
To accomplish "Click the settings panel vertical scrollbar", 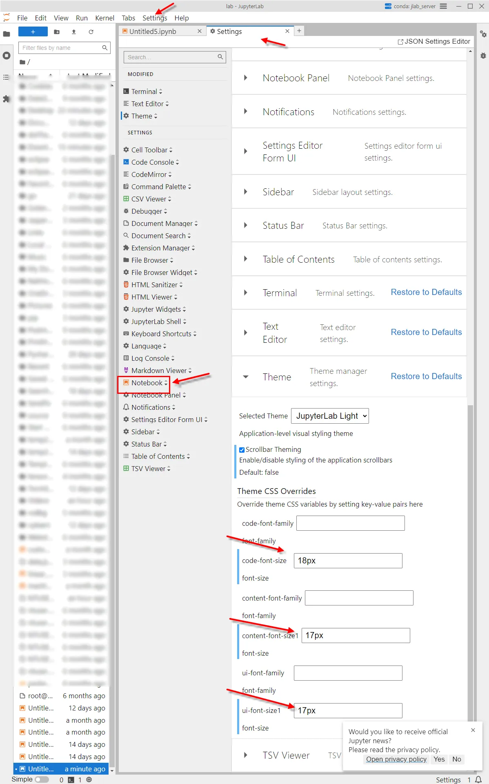I will (x=470, y=563).
